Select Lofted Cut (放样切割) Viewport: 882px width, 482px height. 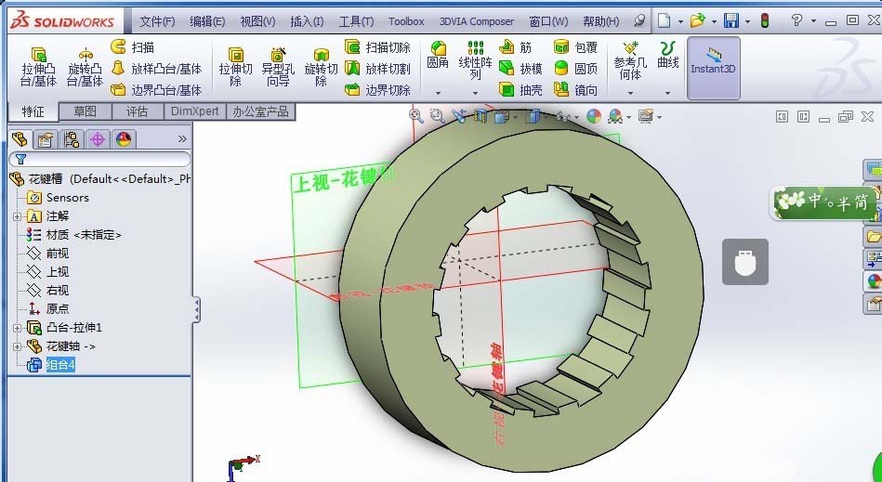(x=377, y=69)
